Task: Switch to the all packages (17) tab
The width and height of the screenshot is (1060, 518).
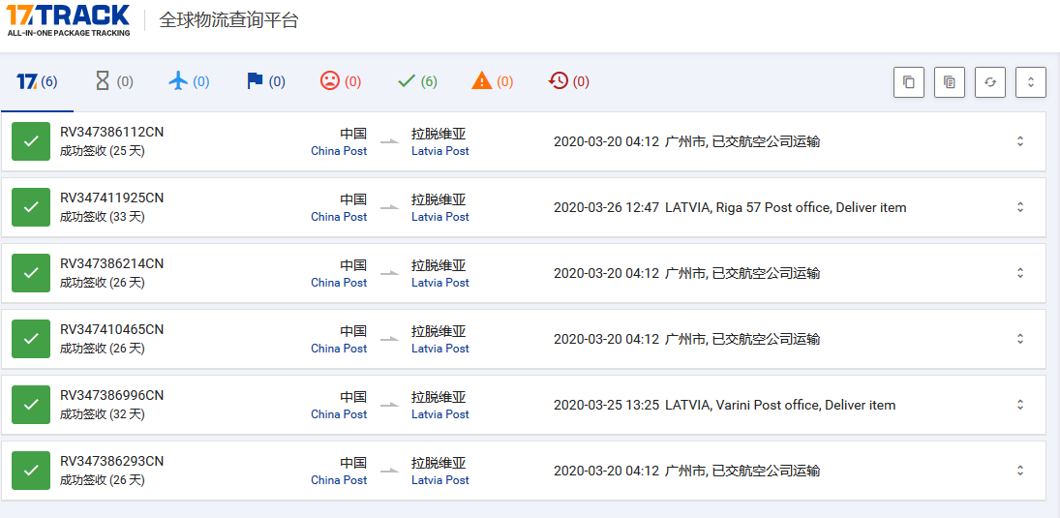Action: pos(37,81)
